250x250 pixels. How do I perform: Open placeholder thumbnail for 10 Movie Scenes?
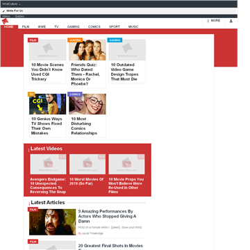click(48, 50)
